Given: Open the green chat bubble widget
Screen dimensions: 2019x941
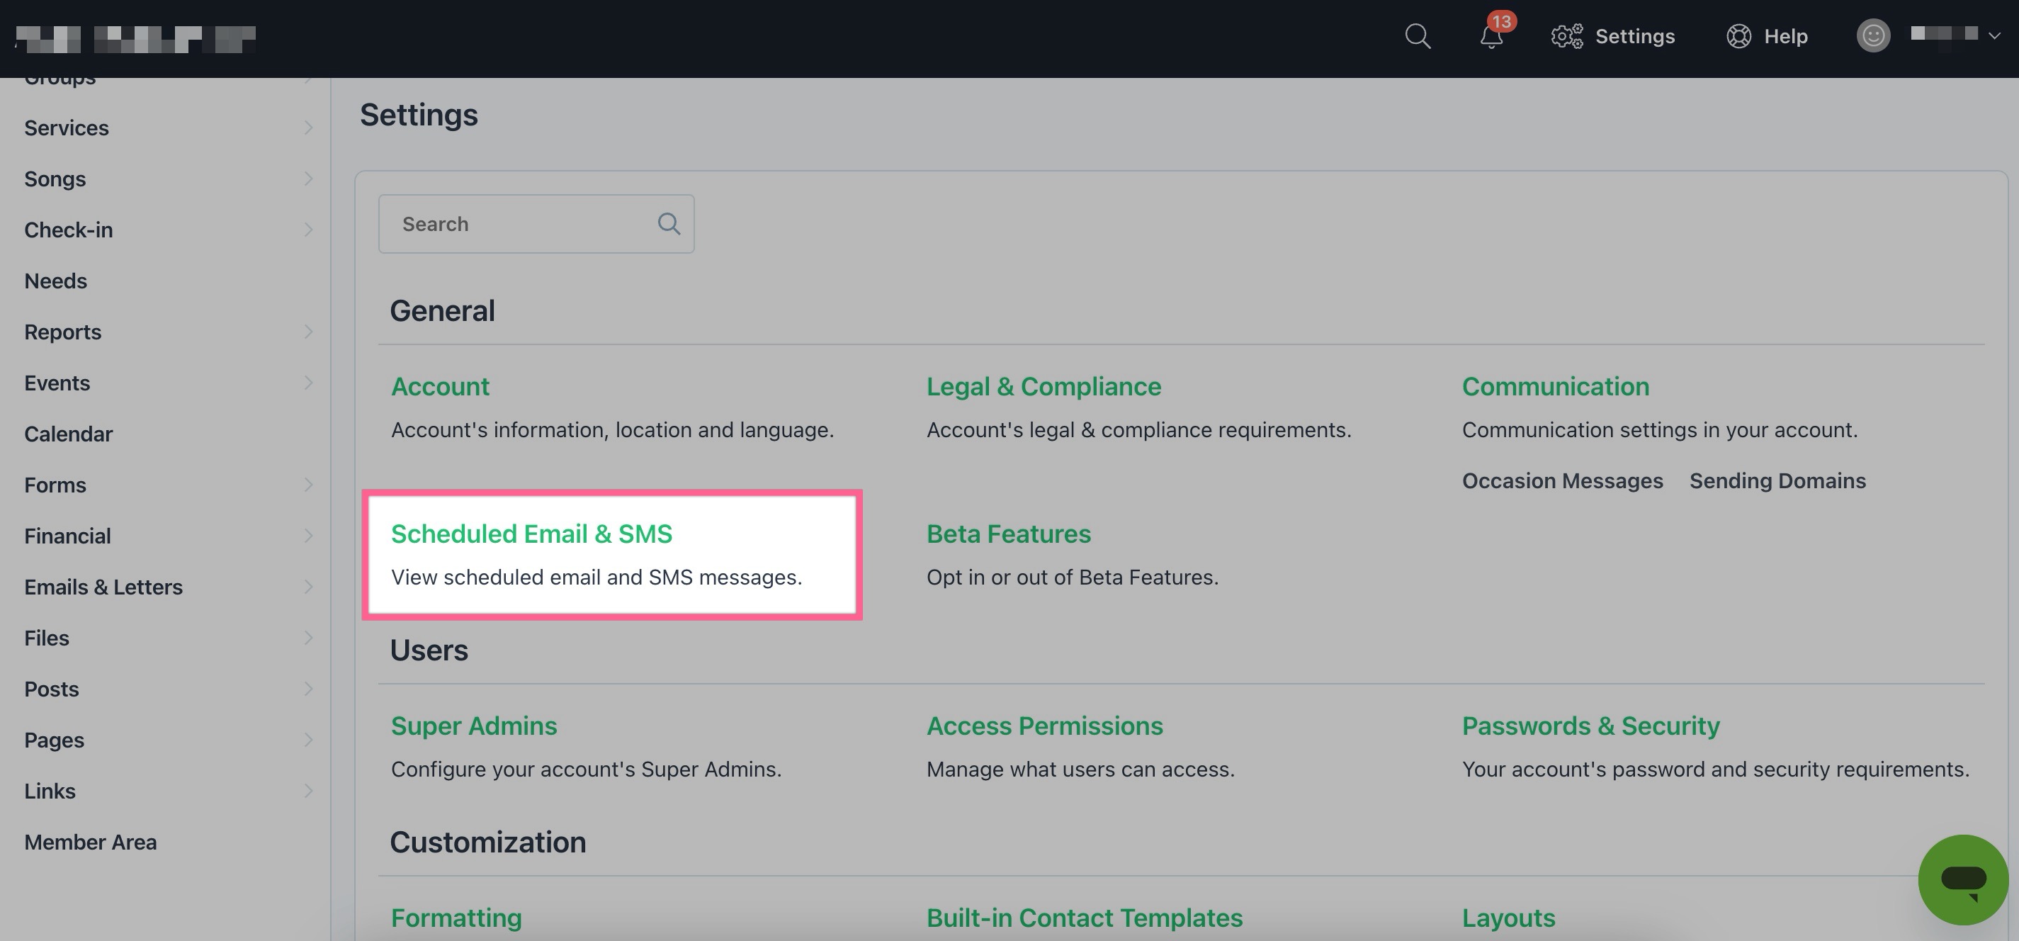Looking at the screenshot, I should [1962, 879].
